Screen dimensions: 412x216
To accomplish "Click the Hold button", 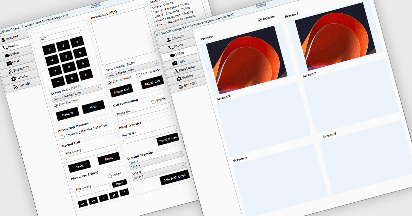I will point(93,107).
